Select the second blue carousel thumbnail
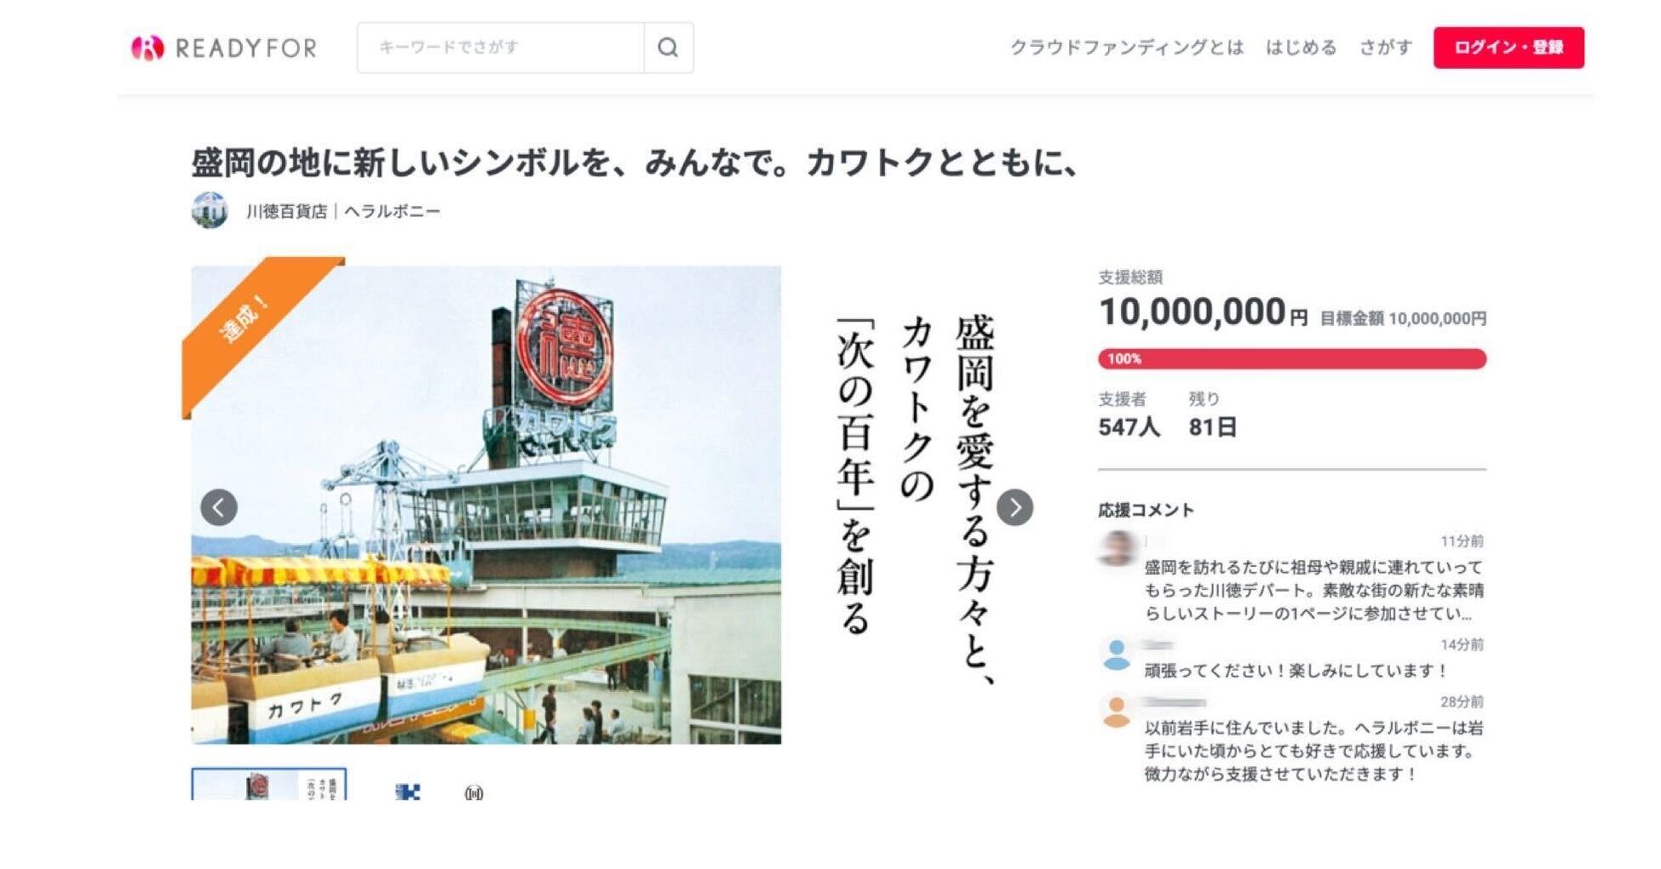The width and height of the screenshot is (1661, 869). pos(408,792)
